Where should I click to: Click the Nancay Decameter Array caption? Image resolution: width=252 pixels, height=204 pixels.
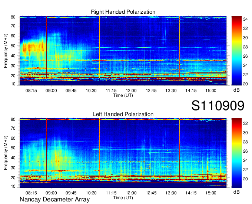point(54,199)
